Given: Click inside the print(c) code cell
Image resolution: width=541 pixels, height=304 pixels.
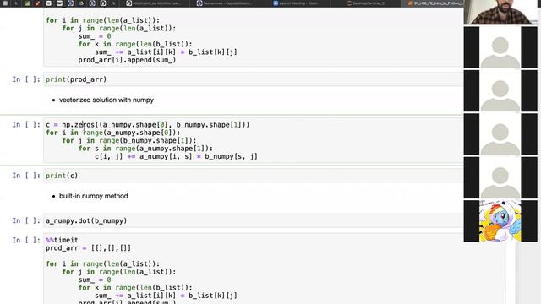Looking at the screenshot, I should pyautogui.click(x=253, y=176).
